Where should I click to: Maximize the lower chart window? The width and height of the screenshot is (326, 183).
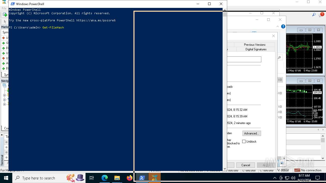(x=310, y=81)
